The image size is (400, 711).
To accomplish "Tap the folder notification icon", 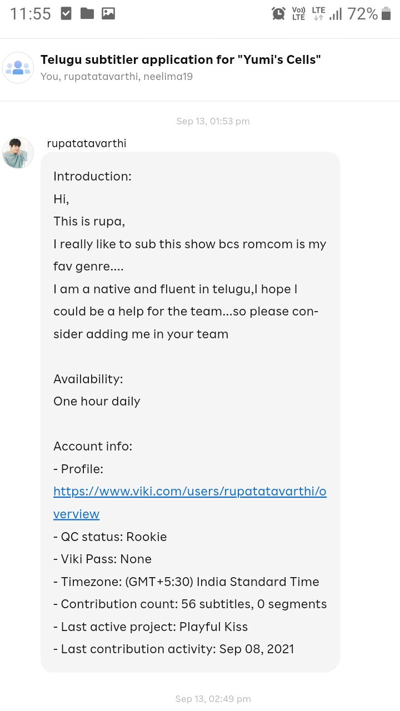I will [87, 14].
